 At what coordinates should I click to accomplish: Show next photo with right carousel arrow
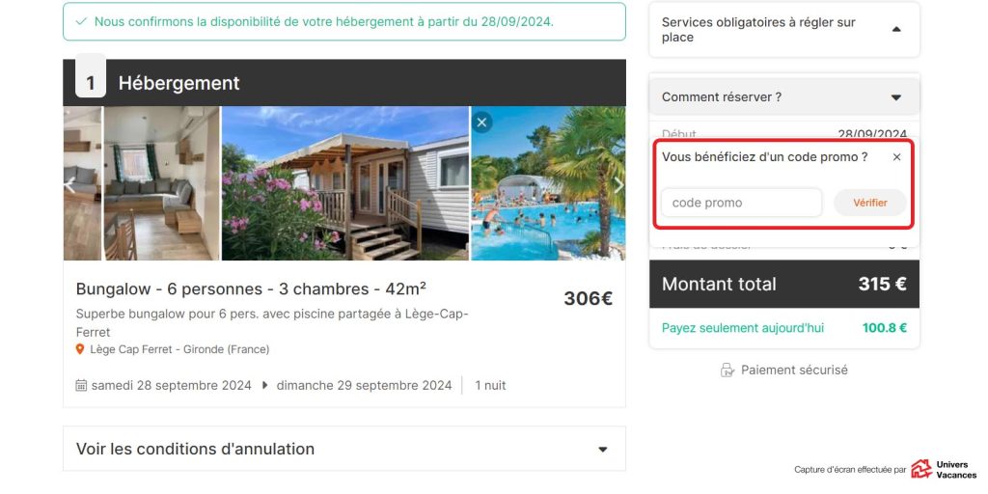pos(618,184)
